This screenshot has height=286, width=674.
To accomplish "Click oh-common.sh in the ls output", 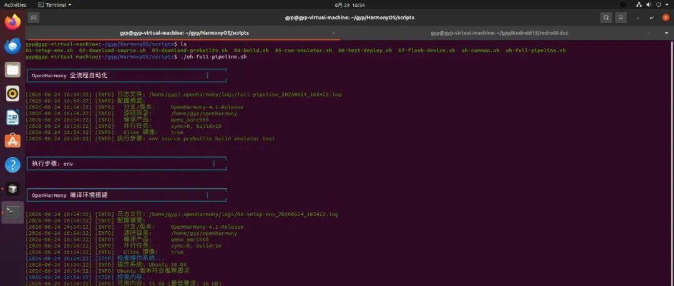I will coord(480,50).
